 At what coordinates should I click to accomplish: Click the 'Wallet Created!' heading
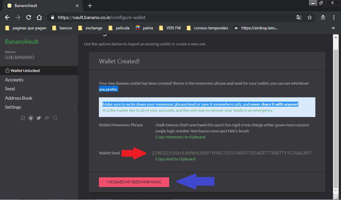coord(119,61)
